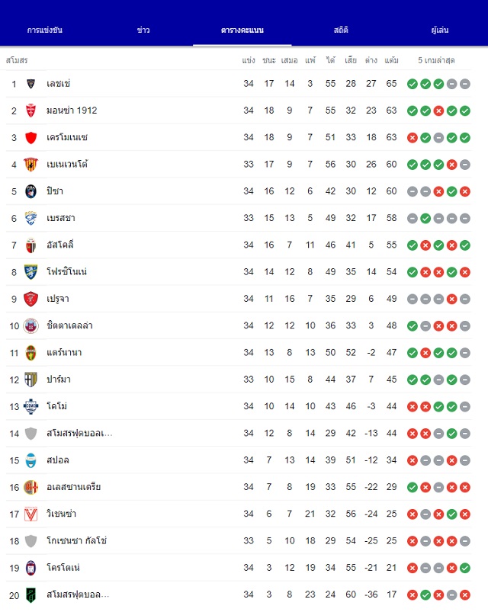Click the Crotone club crest icon
Viewport: 488px width, 612px height.
point(30,568)
